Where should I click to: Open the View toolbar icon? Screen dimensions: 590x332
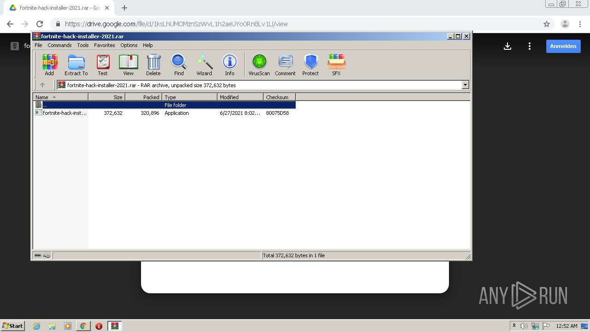coord(128,65)
